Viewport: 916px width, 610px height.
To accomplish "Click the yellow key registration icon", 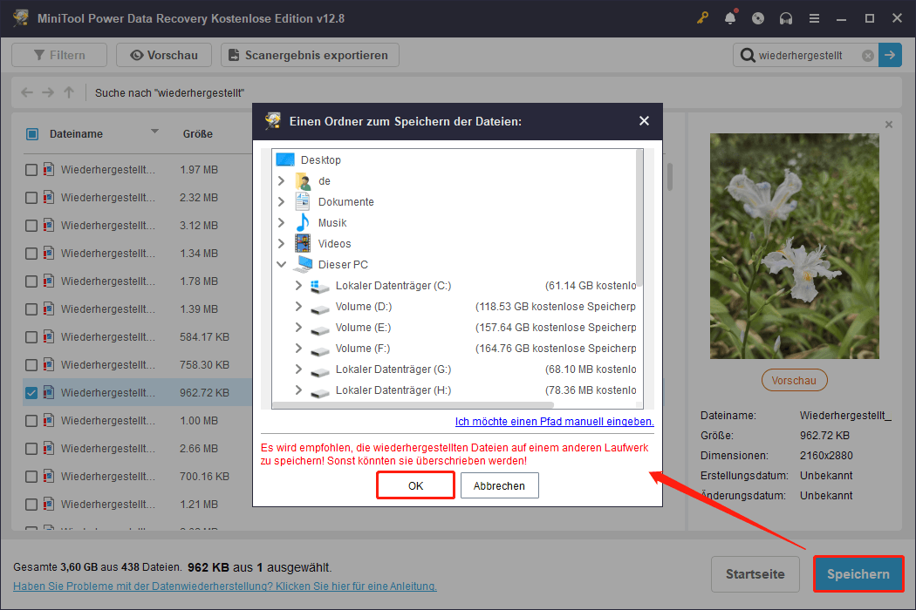I will 702,17.
